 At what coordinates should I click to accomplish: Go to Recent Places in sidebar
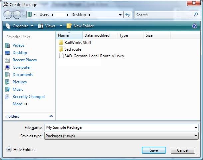(24, 60)
